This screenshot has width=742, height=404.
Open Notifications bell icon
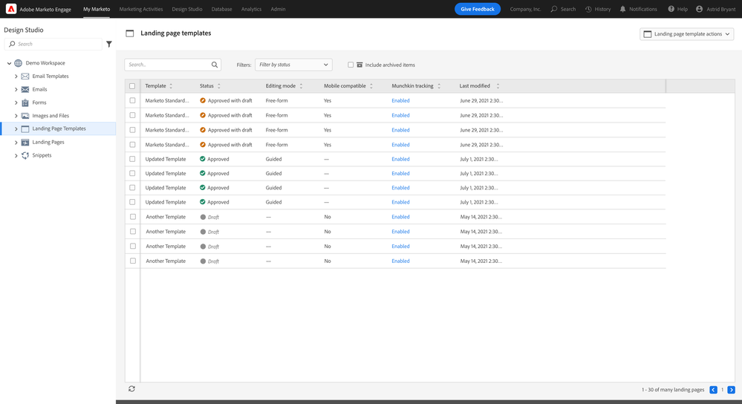click(622, 9)
